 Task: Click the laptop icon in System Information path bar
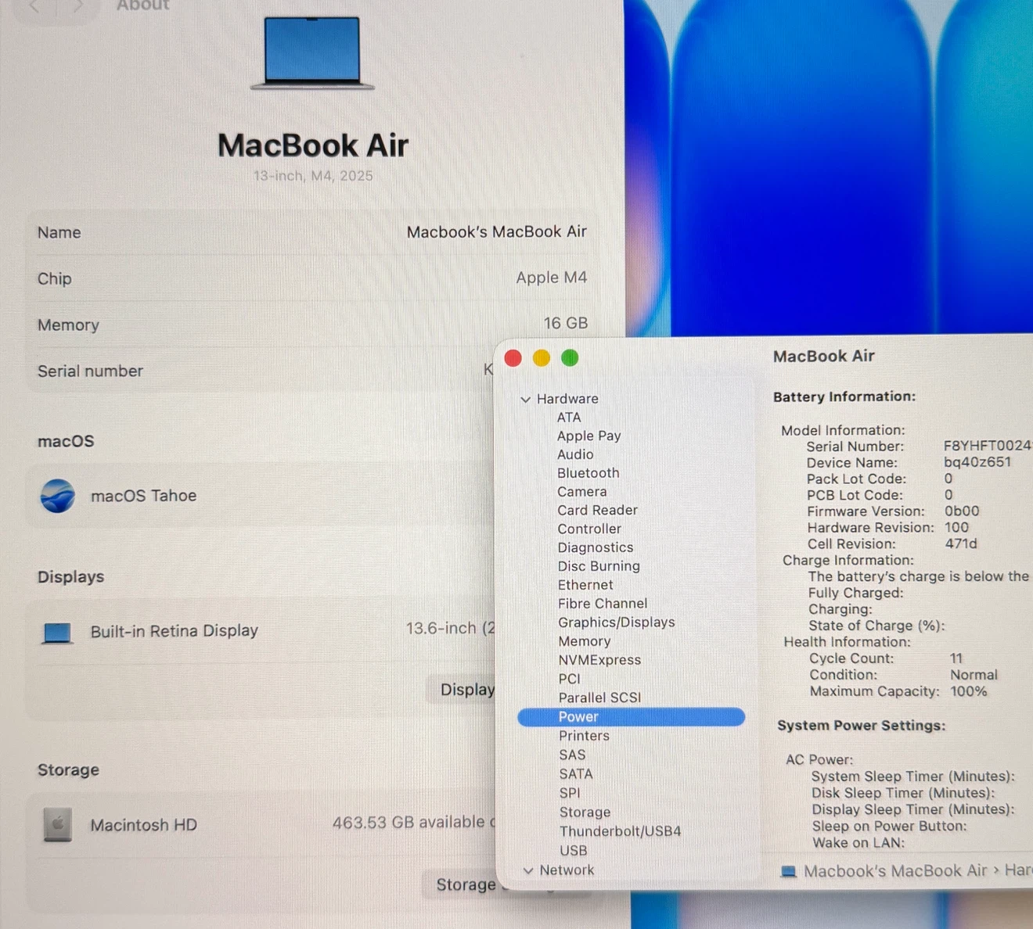[x=789, y=871]
